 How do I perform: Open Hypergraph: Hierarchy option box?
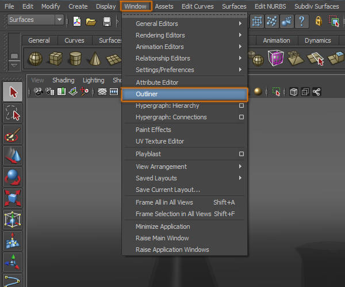pyautogui.click(x=241, y=105)
